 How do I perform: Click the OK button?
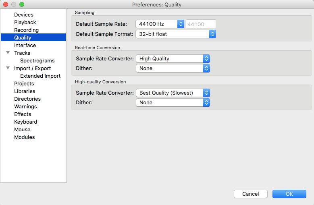coord(289,194)
